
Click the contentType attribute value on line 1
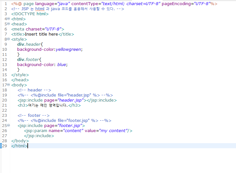131,4
